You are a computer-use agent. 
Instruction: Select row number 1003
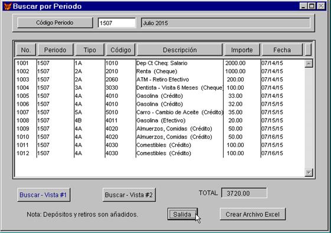pyautogui.click(x=22, y=80)
